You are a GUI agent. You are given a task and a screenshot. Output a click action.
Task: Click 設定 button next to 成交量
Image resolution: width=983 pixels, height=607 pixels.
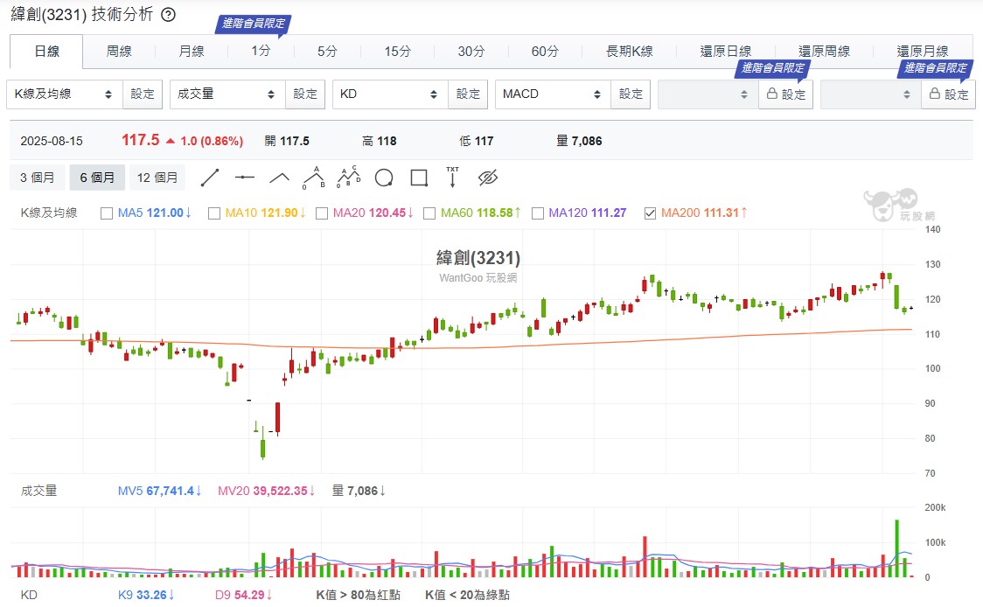[305, 94]
